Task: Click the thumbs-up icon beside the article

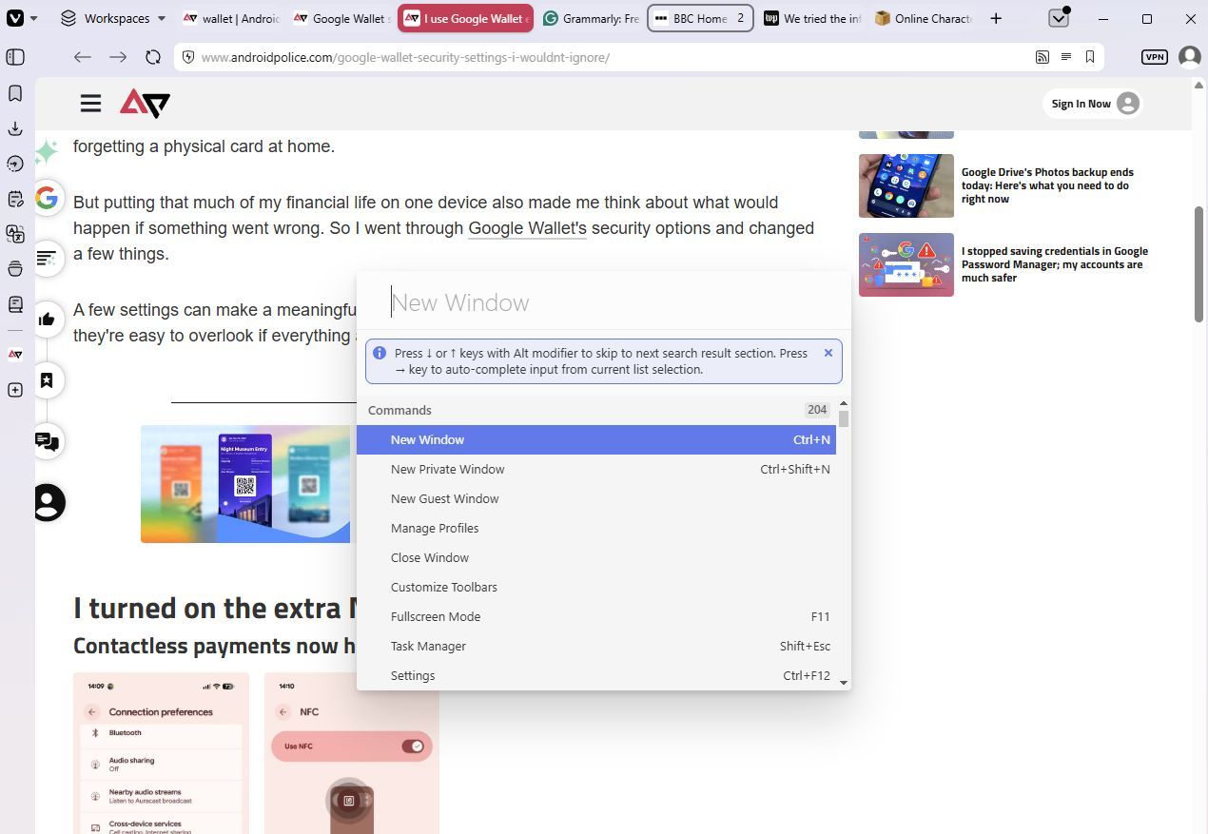Action: click(47, 319)
